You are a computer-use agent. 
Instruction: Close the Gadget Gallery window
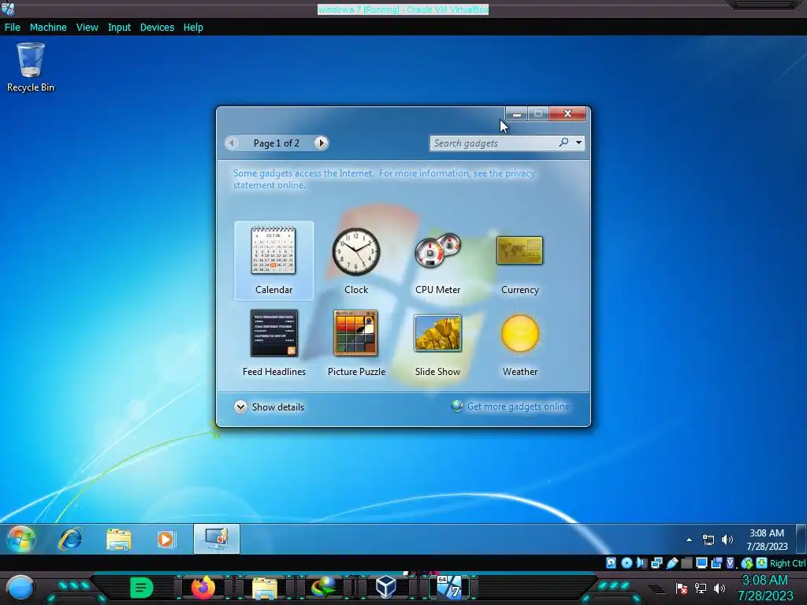[x=567, y=113]
